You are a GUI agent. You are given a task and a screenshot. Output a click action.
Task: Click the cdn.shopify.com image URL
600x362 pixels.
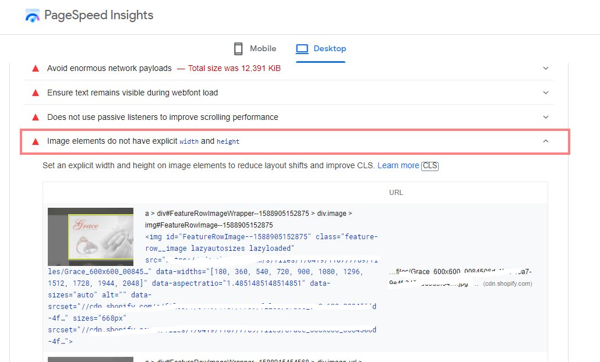click(460, 278)
